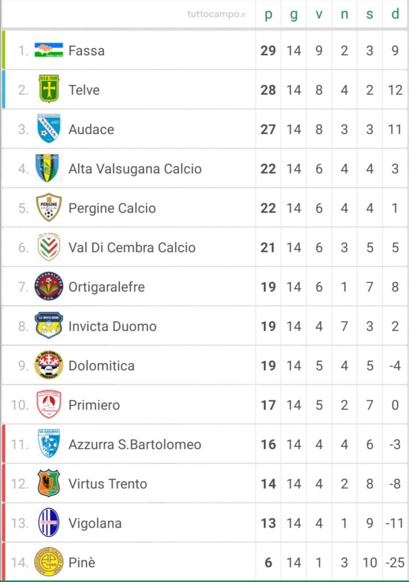Click the Vigolana team name
The width and height of the screenshot is (409, 582).
pos(95,523)
